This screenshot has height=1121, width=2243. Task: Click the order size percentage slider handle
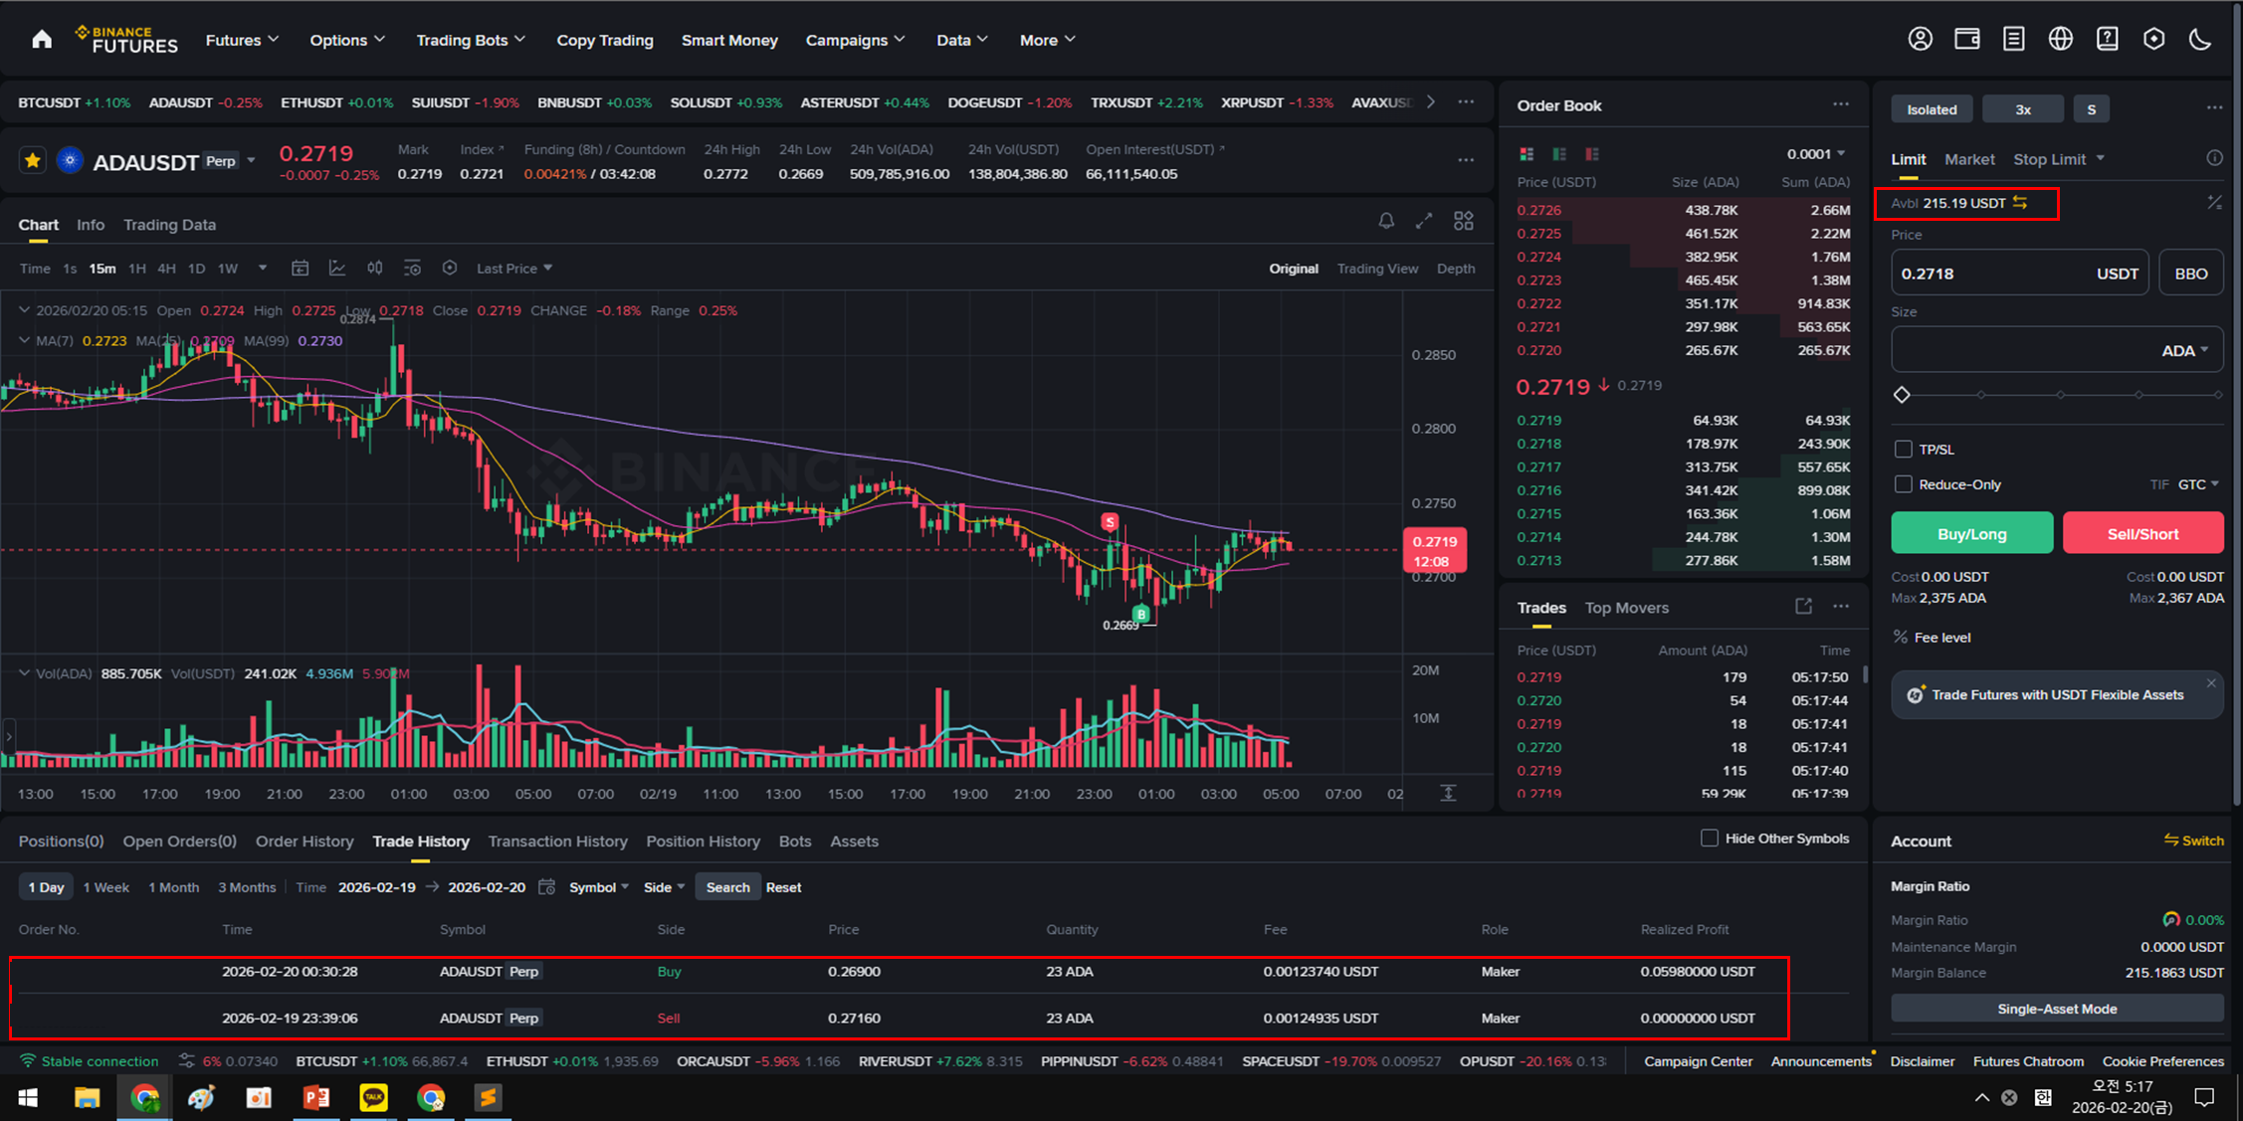pos(1902,395)
